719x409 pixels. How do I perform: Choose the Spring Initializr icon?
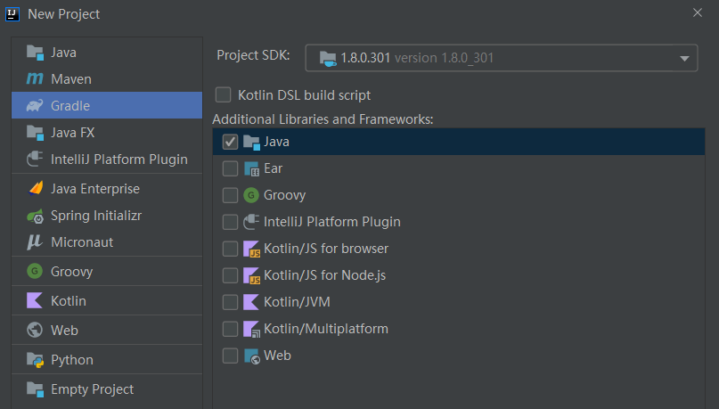pyautogui.click(x=35, y=216)
